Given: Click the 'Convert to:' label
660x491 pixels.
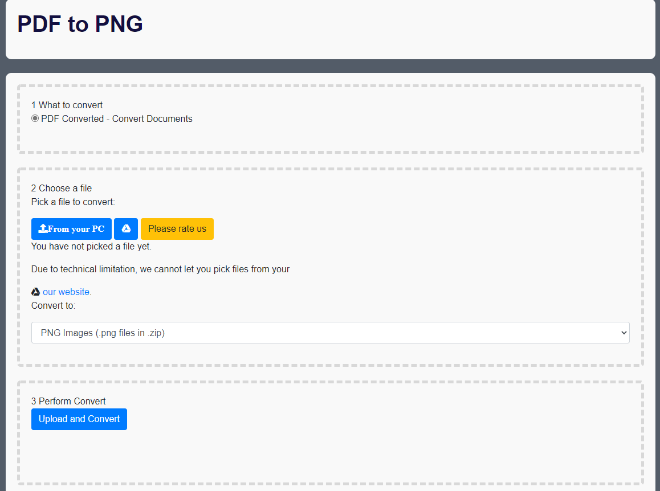Looking at the screenshot, I should (53, 305).
